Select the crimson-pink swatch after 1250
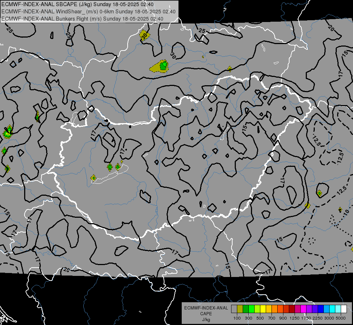The height and width of the screenshot is (325, 353). click(297, 309)
